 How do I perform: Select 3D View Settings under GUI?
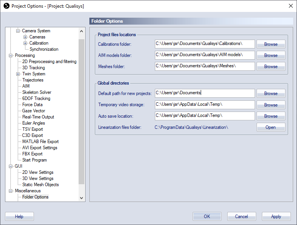coord(38,178)
